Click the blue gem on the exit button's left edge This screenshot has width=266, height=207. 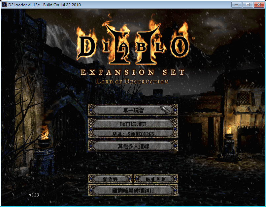[x=90, y=190]
